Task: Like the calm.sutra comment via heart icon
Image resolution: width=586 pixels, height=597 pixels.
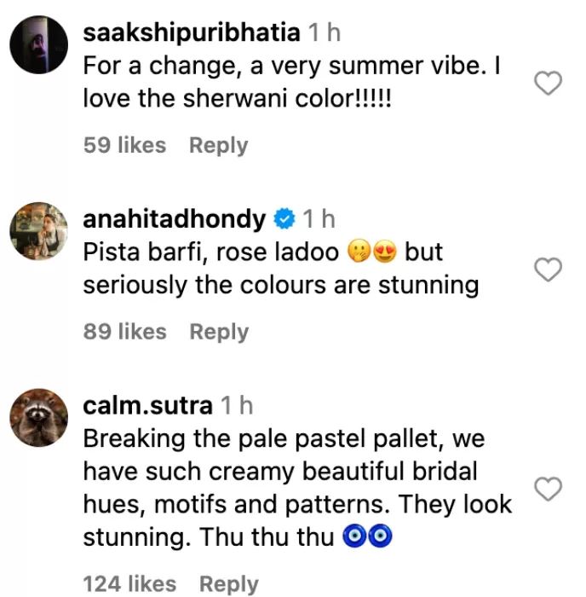Action: click(x=548, y=489)
